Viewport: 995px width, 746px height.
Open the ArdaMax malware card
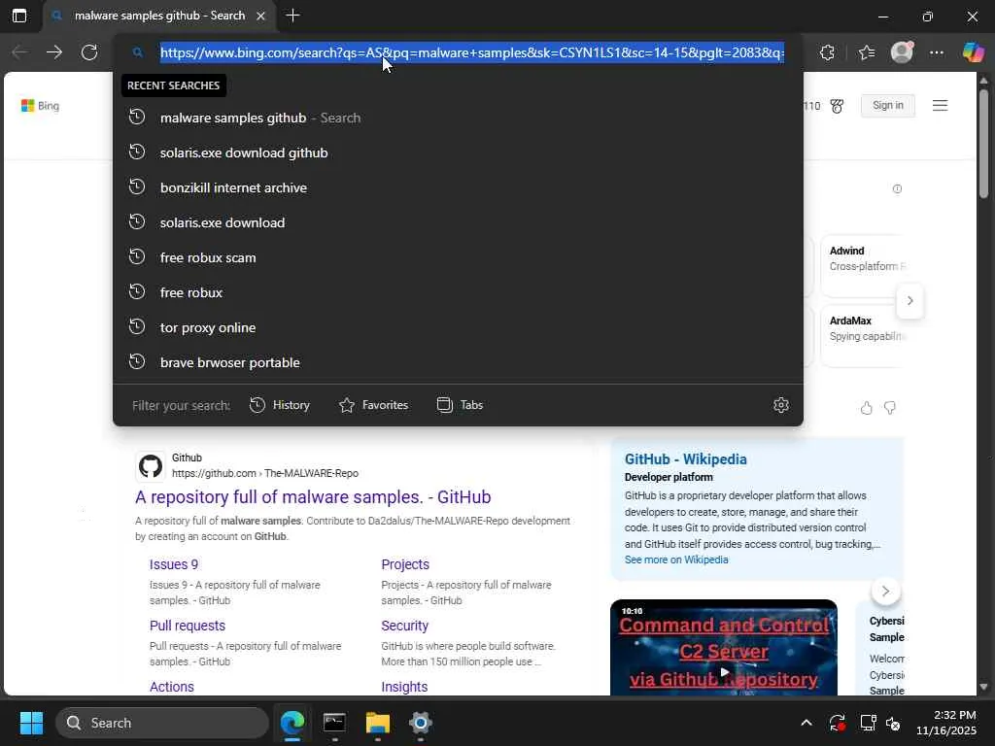[x=862, y=335]
